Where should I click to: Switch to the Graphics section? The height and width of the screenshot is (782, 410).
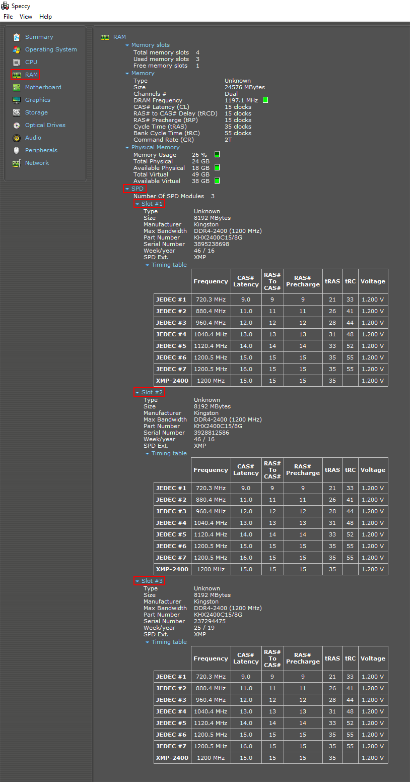(x=38, y=100)
